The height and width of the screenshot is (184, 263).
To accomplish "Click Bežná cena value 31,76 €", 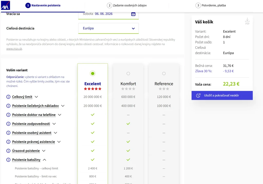I will click(228, 66).
